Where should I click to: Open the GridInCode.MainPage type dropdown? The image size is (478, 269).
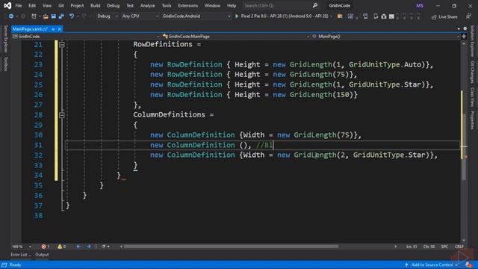[236, 37]
